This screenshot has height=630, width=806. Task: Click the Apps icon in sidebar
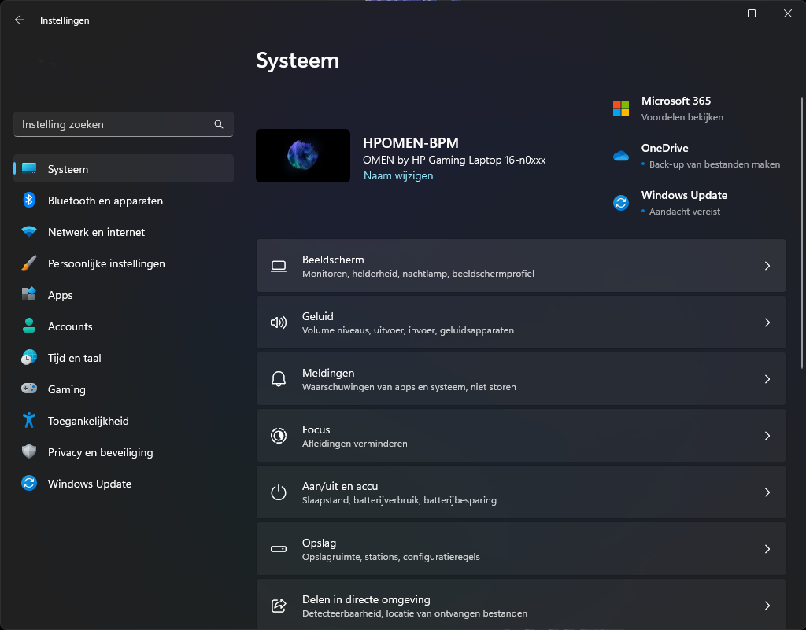(x=29, y=295)
